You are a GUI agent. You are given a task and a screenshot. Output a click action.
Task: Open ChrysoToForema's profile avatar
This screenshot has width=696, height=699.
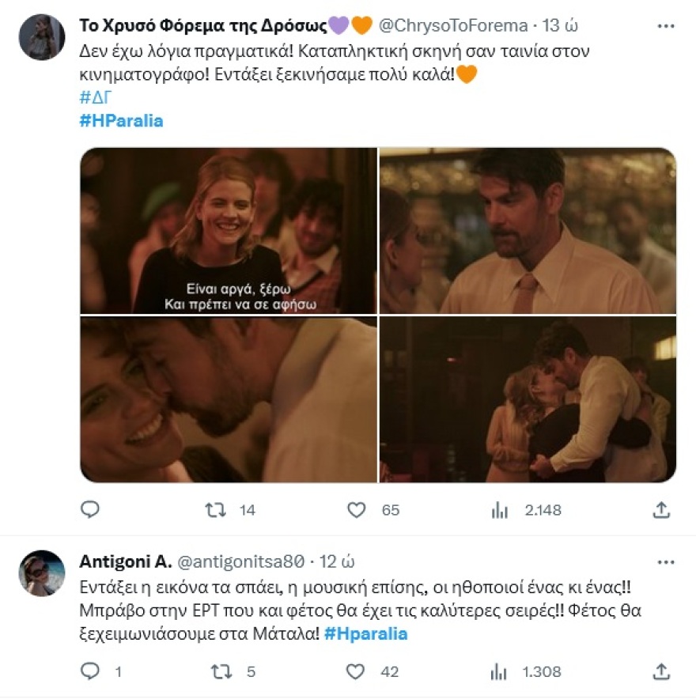point(44,32)
